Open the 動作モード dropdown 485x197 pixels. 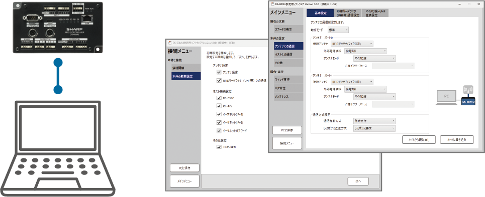tap(338, 30)
